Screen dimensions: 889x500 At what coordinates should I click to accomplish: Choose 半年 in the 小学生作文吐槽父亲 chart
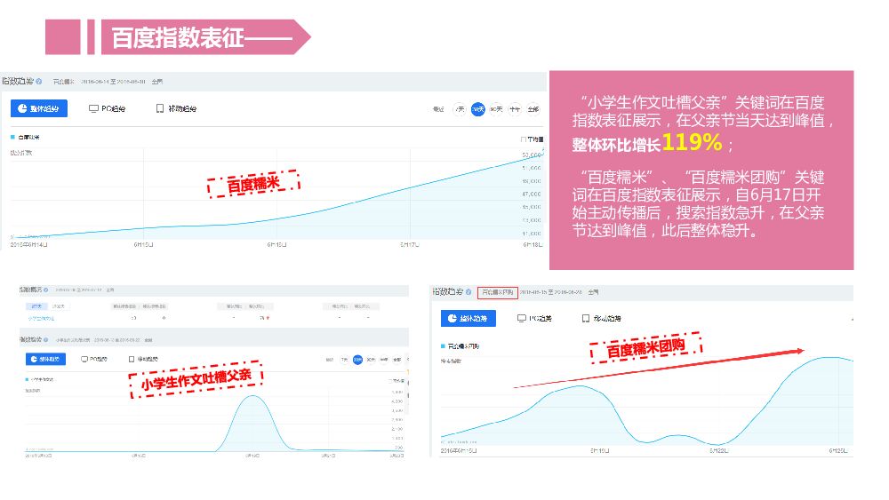coord(384,360)
